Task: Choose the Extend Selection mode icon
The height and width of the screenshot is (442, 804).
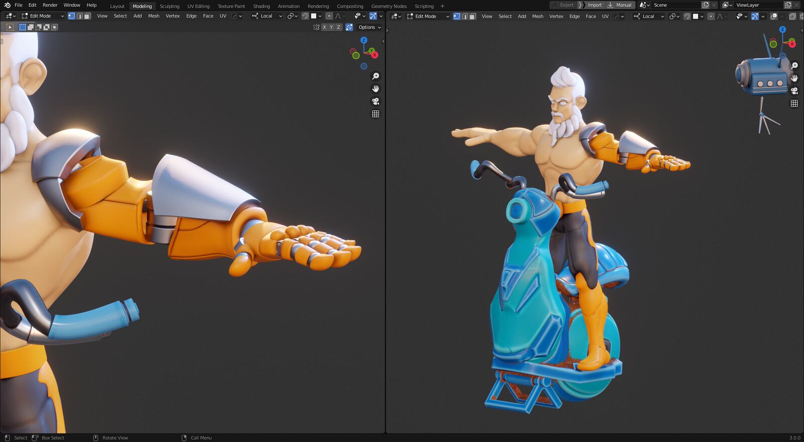Action: 31,27
